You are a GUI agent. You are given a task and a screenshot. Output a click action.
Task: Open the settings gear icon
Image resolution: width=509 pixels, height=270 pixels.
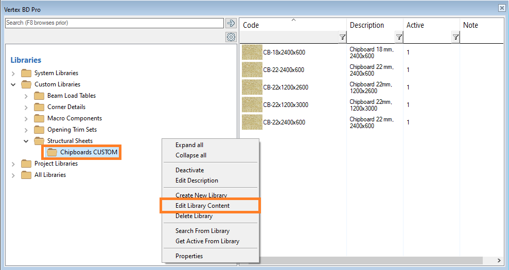point(231,37)
